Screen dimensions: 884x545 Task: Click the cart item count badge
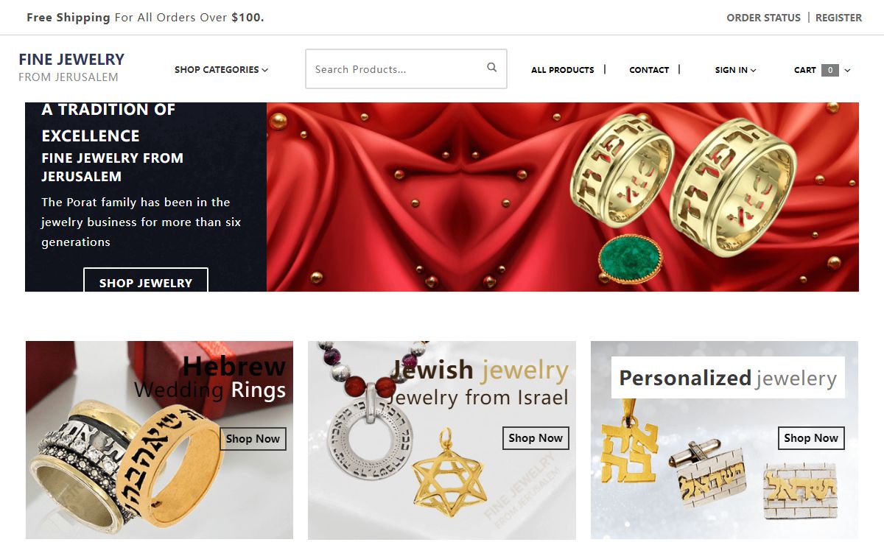[x=830, y=70]
